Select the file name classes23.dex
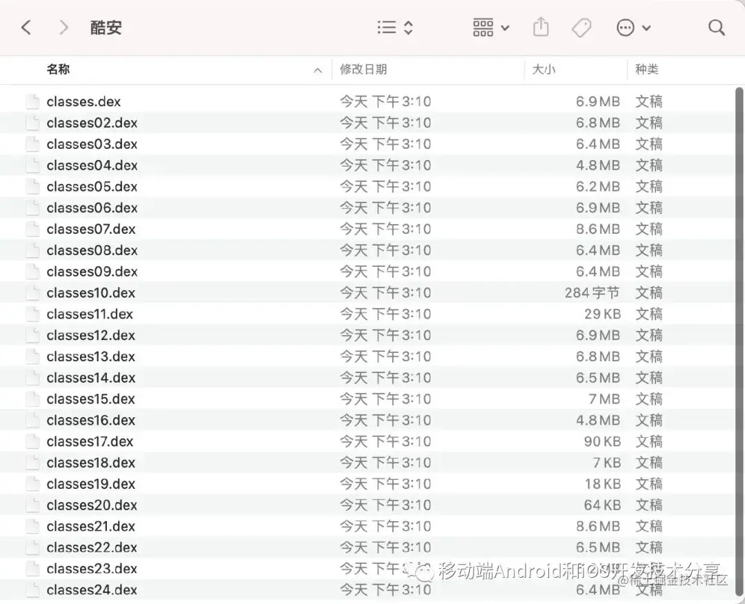745x604 pixels. [x=92, y=569]
